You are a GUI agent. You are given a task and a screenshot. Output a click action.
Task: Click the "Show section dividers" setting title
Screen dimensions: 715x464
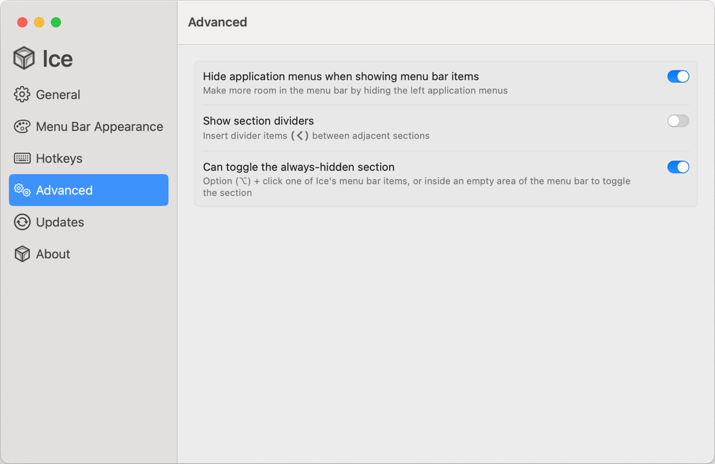[258, 120]
